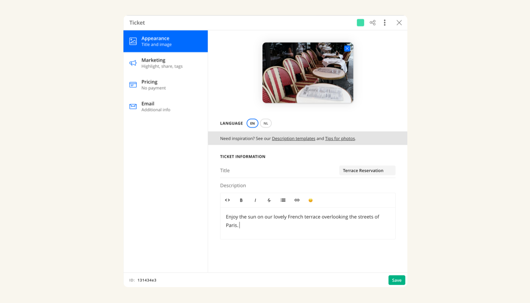Click the Pricing card icon
Image resolution: width=530 pixels, height=303 pixels.
coord(133,85)
